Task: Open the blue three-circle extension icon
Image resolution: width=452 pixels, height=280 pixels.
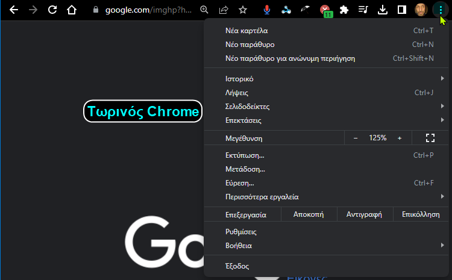Action: tap(286, 10)
